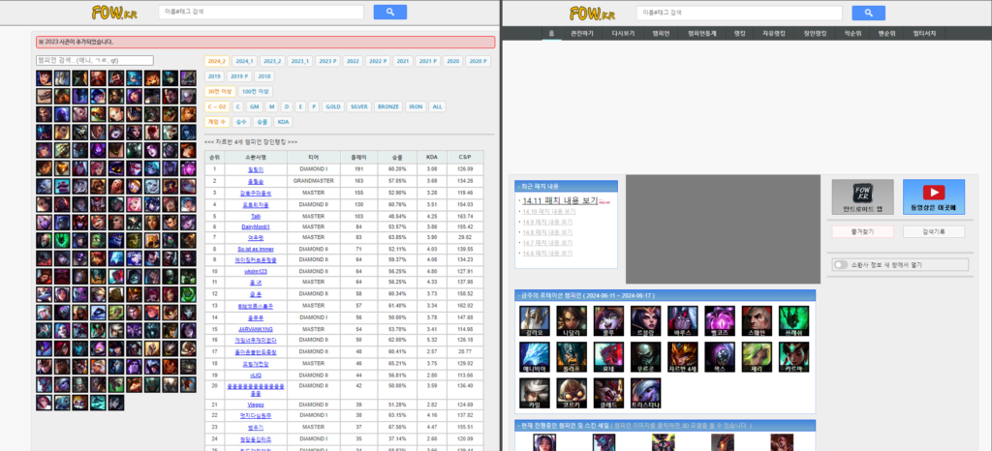Click the left window's magnifier search button

pyautogui.click(x=389, y=12)
